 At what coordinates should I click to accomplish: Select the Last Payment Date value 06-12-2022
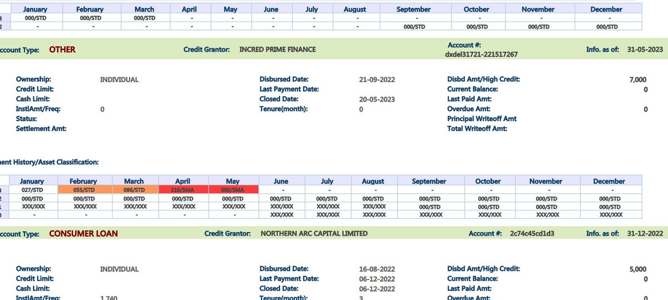pos(377,279)
